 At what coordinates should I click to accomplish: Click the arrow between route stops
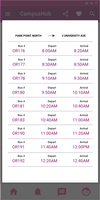[51, 36]
